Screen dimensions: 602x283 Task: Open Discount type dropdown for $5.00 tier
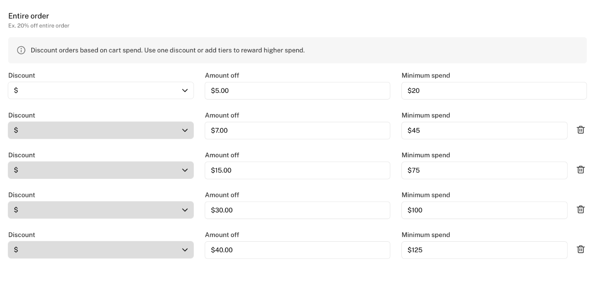pyautogui.click(x=100, y=91)
